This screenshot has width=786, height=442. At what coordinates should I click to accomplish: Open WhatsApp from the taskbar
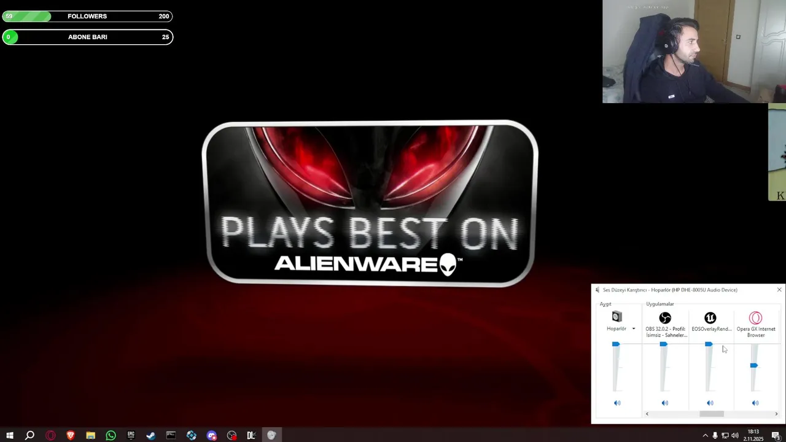tap(111, 436)
